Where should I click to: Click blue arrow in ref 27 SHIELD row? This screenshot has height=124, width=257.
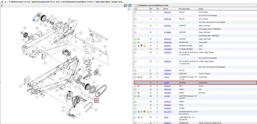139,93
